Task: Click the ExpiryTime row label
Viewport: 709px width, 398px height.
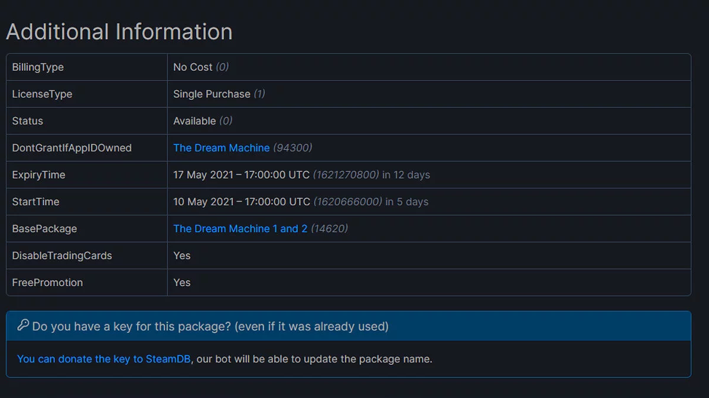Action: (x=38, y=175)
